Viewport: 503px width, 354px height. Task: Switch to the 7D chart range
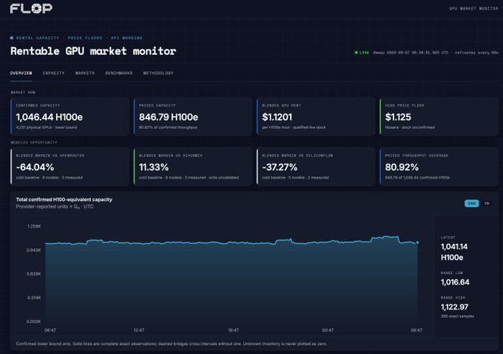[487, 204]
